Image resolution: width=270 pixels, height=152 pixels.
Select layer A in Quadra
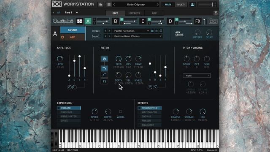click(x=88, y=21)
